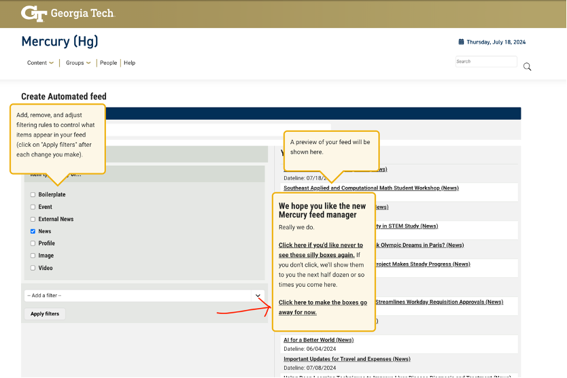Check the Image item type
The width and height of the screenshot is (567, 378).
tap(33, 256)
